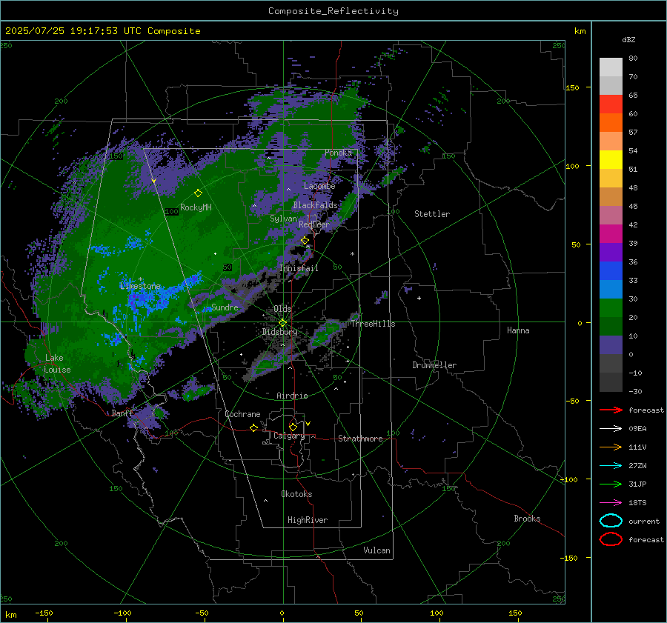
Task: Click the Ponoka city label
Action: coord(338,153)
